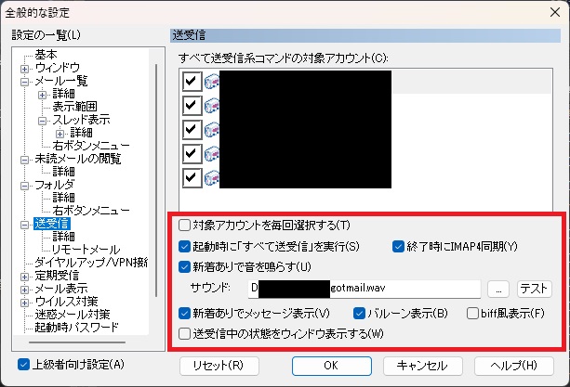The height and width of the screenshot is (387, 570).
Task: Expand 詳細 node under メール一覧
Action: 42,95
